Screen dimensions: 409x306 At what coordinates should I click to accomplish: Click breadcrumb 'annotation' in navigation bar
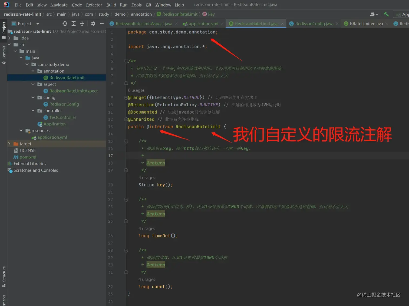pos(141,14)
